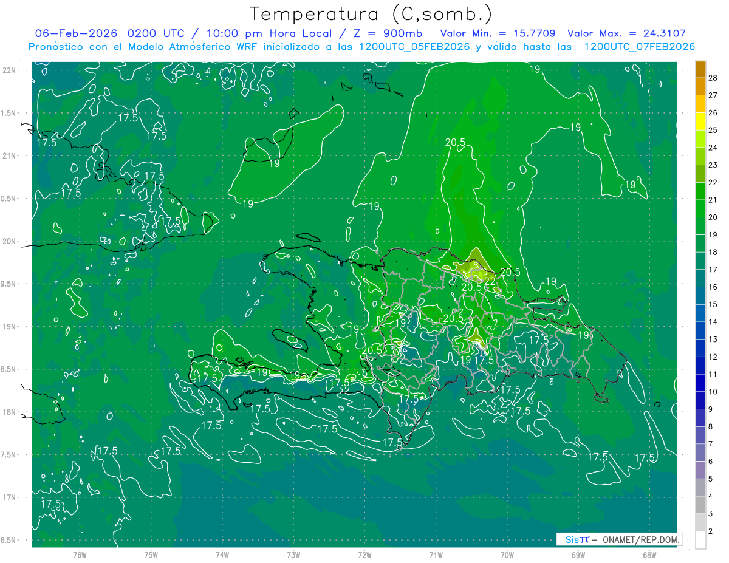This screenshot has height=563, width=729.
Task: Click the longitude axis label "70W"
Action: [x=507, y=555]
